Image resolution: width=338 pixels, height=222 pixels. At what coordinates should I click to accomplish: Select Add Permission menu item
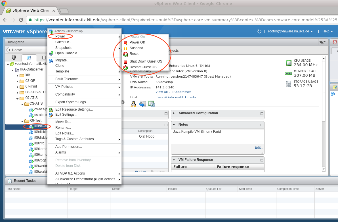click(84, 147)
